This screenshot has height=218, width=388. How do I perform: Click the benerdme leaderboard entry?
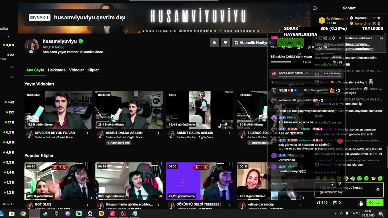pyautogui.click(x=363, y=23)
